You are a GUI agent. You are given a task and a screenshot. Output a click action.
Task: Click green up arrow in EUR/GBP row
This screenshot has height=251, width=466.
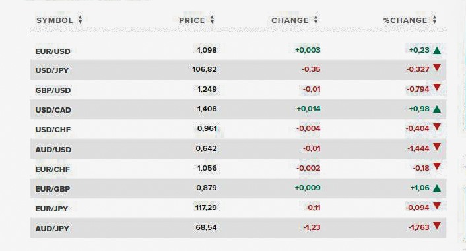(x=437, y=188)
